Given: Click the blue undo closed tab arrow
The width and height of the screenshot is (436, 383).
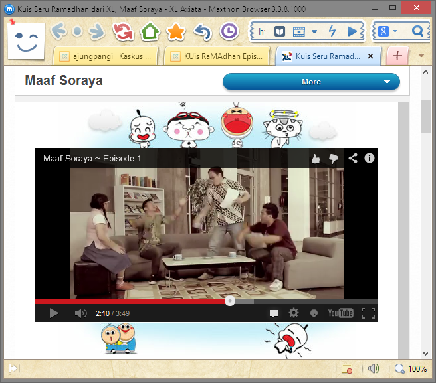Looking at the screenshot, I should pyautogui.click(x=203, y=31).
